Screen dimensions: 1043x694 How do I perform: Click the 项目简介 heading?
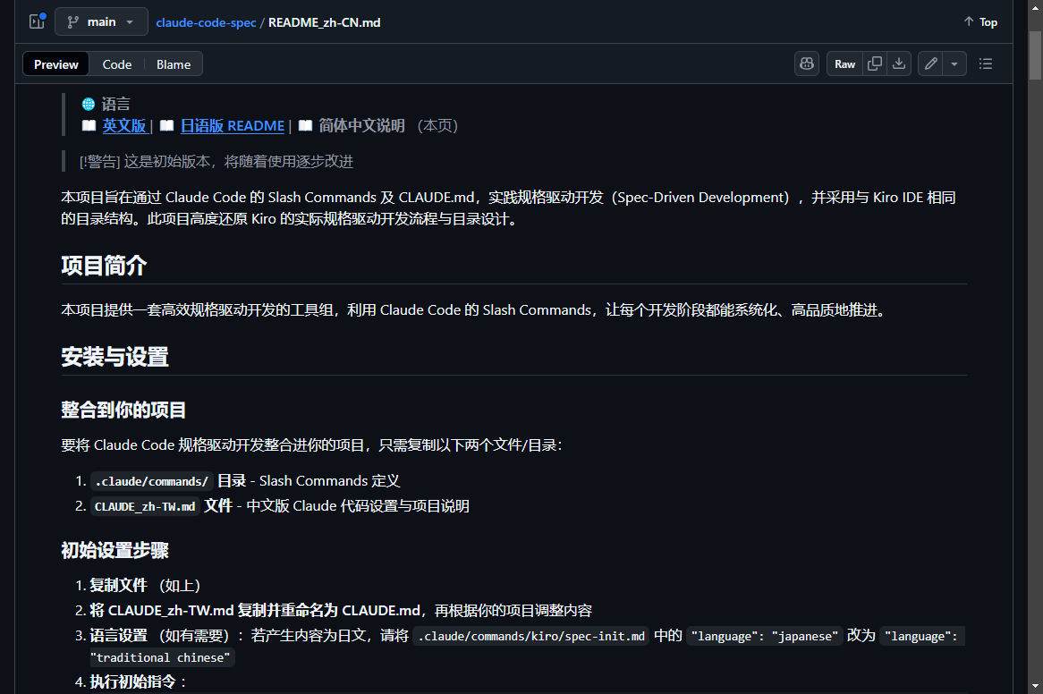coord(104,266)
